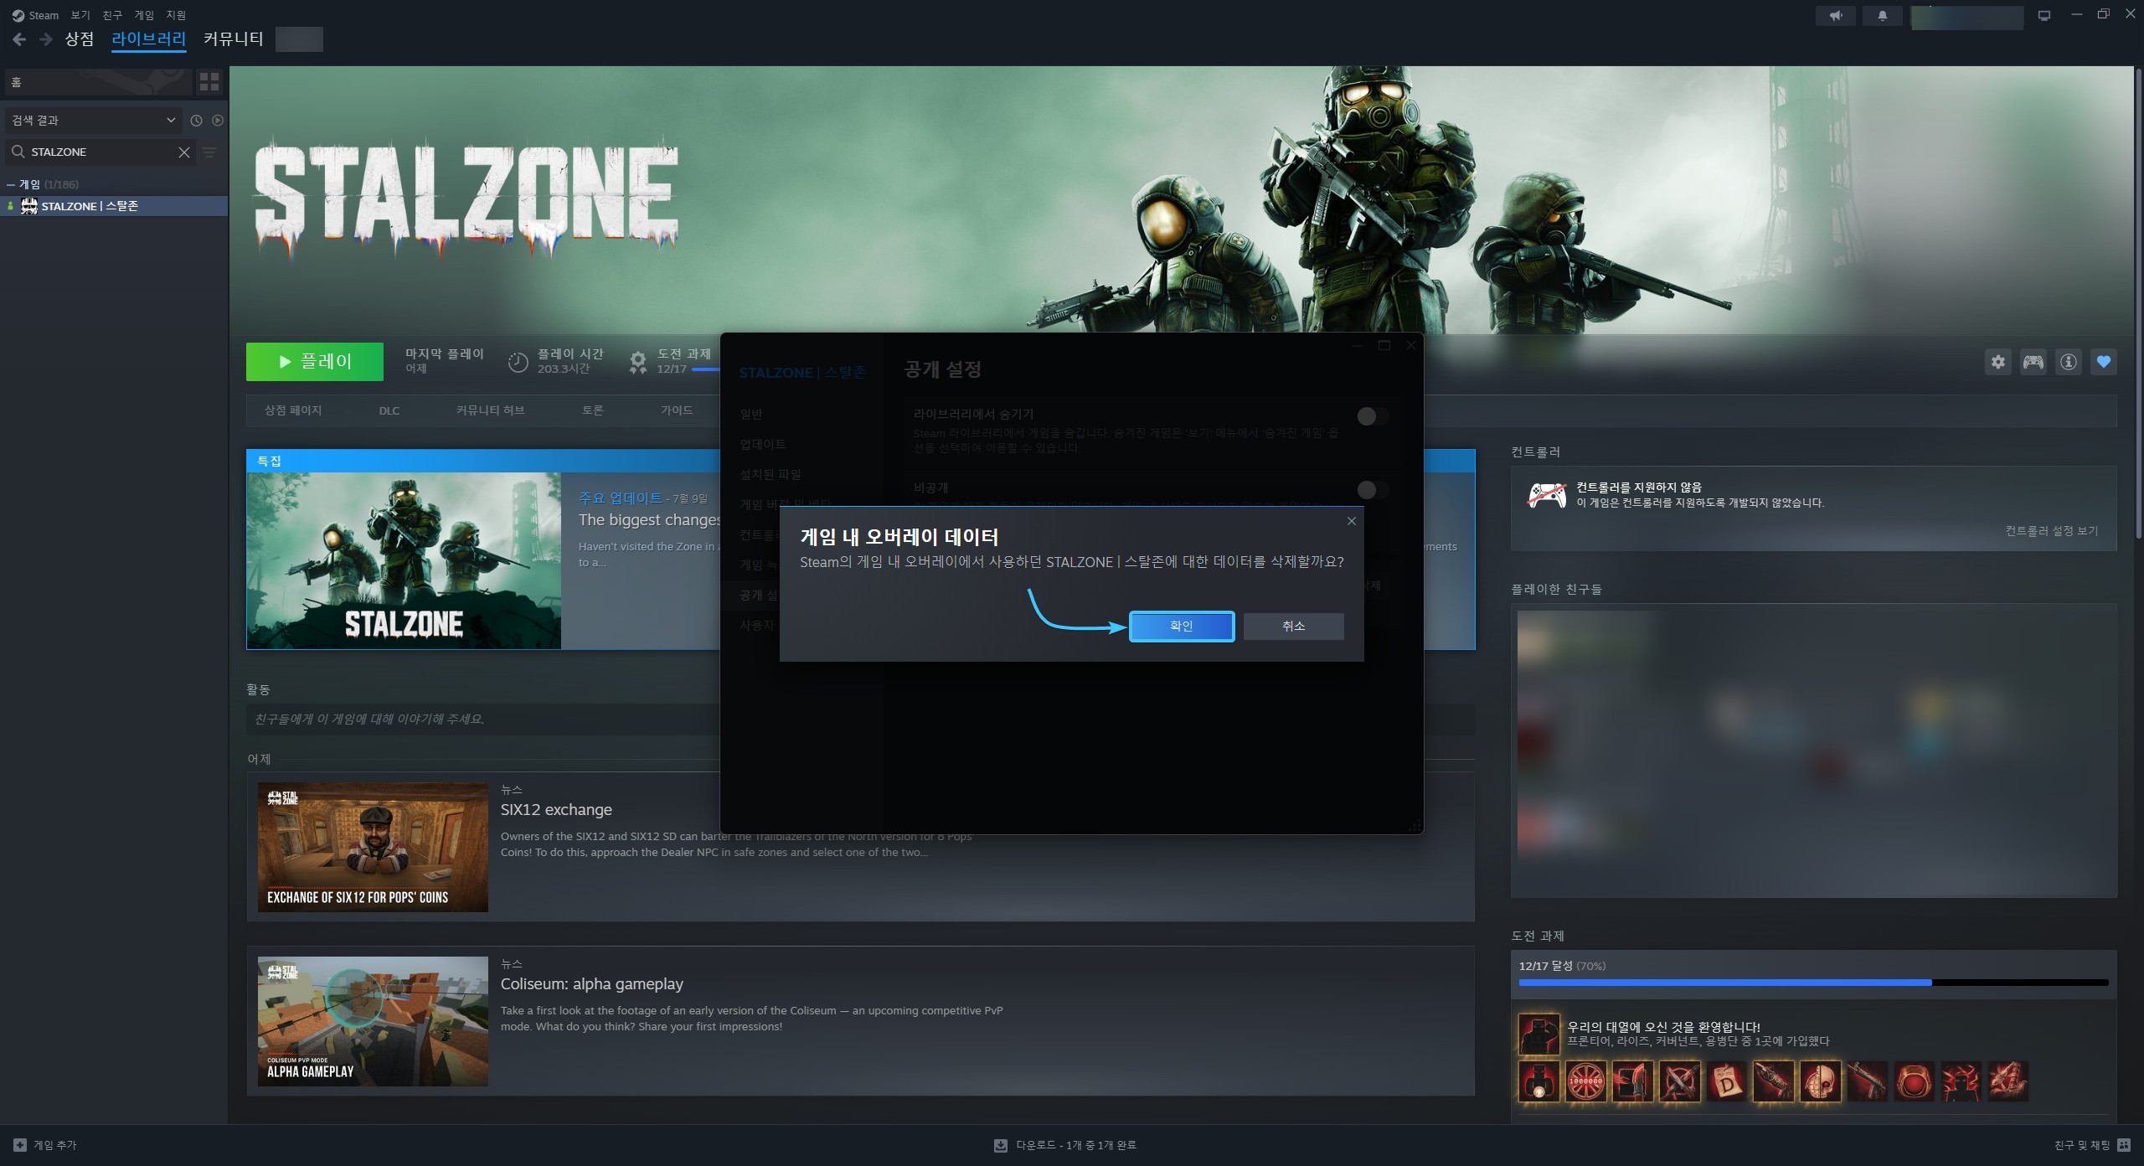Click the unsupported controller icon

[x=1547, y=495]
